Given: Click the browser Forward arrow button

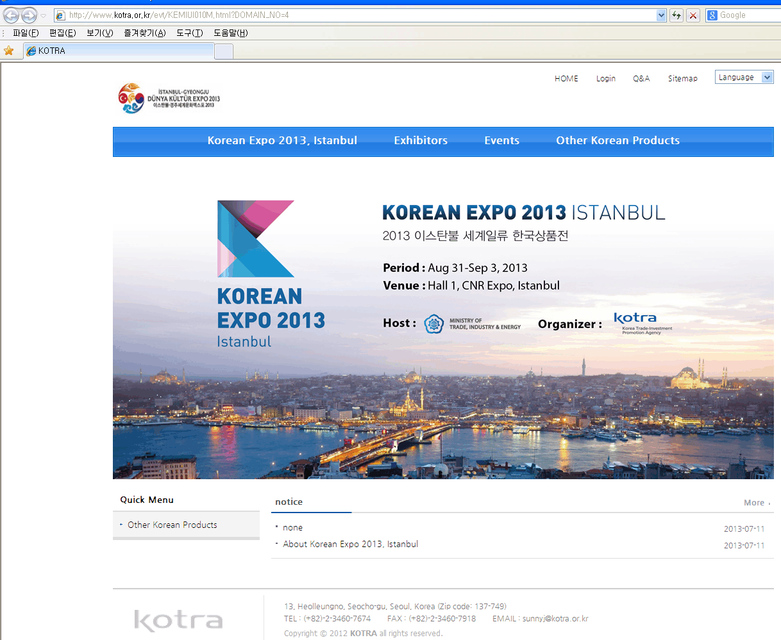Looking at the screenshot, I should click(x=29, y=15).
